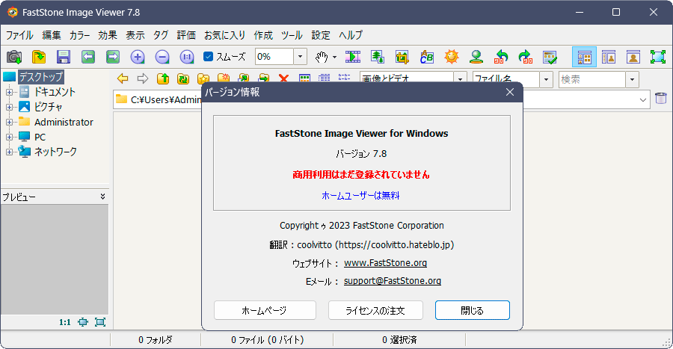Enter full screen with green arrows icon
Screen dimensions: 673x349
(x=657, y=57)
